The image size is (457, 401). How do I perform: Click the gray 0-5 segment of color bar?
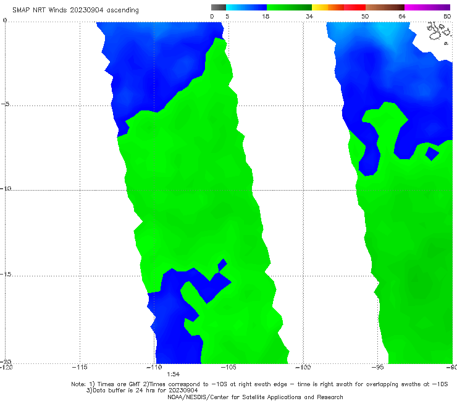[219, 7]
